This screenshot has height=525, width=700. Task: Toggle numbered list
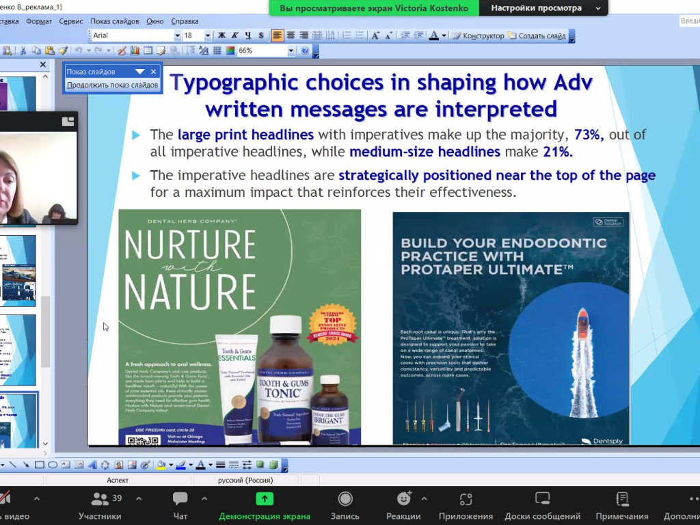[347, 36]
